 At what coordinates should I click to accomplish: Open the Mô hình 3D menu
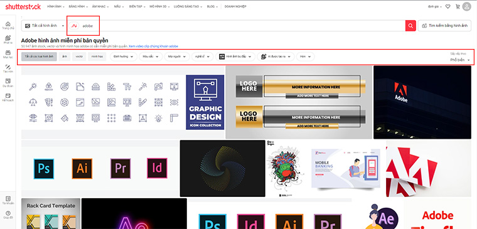(x=159, y=7)
